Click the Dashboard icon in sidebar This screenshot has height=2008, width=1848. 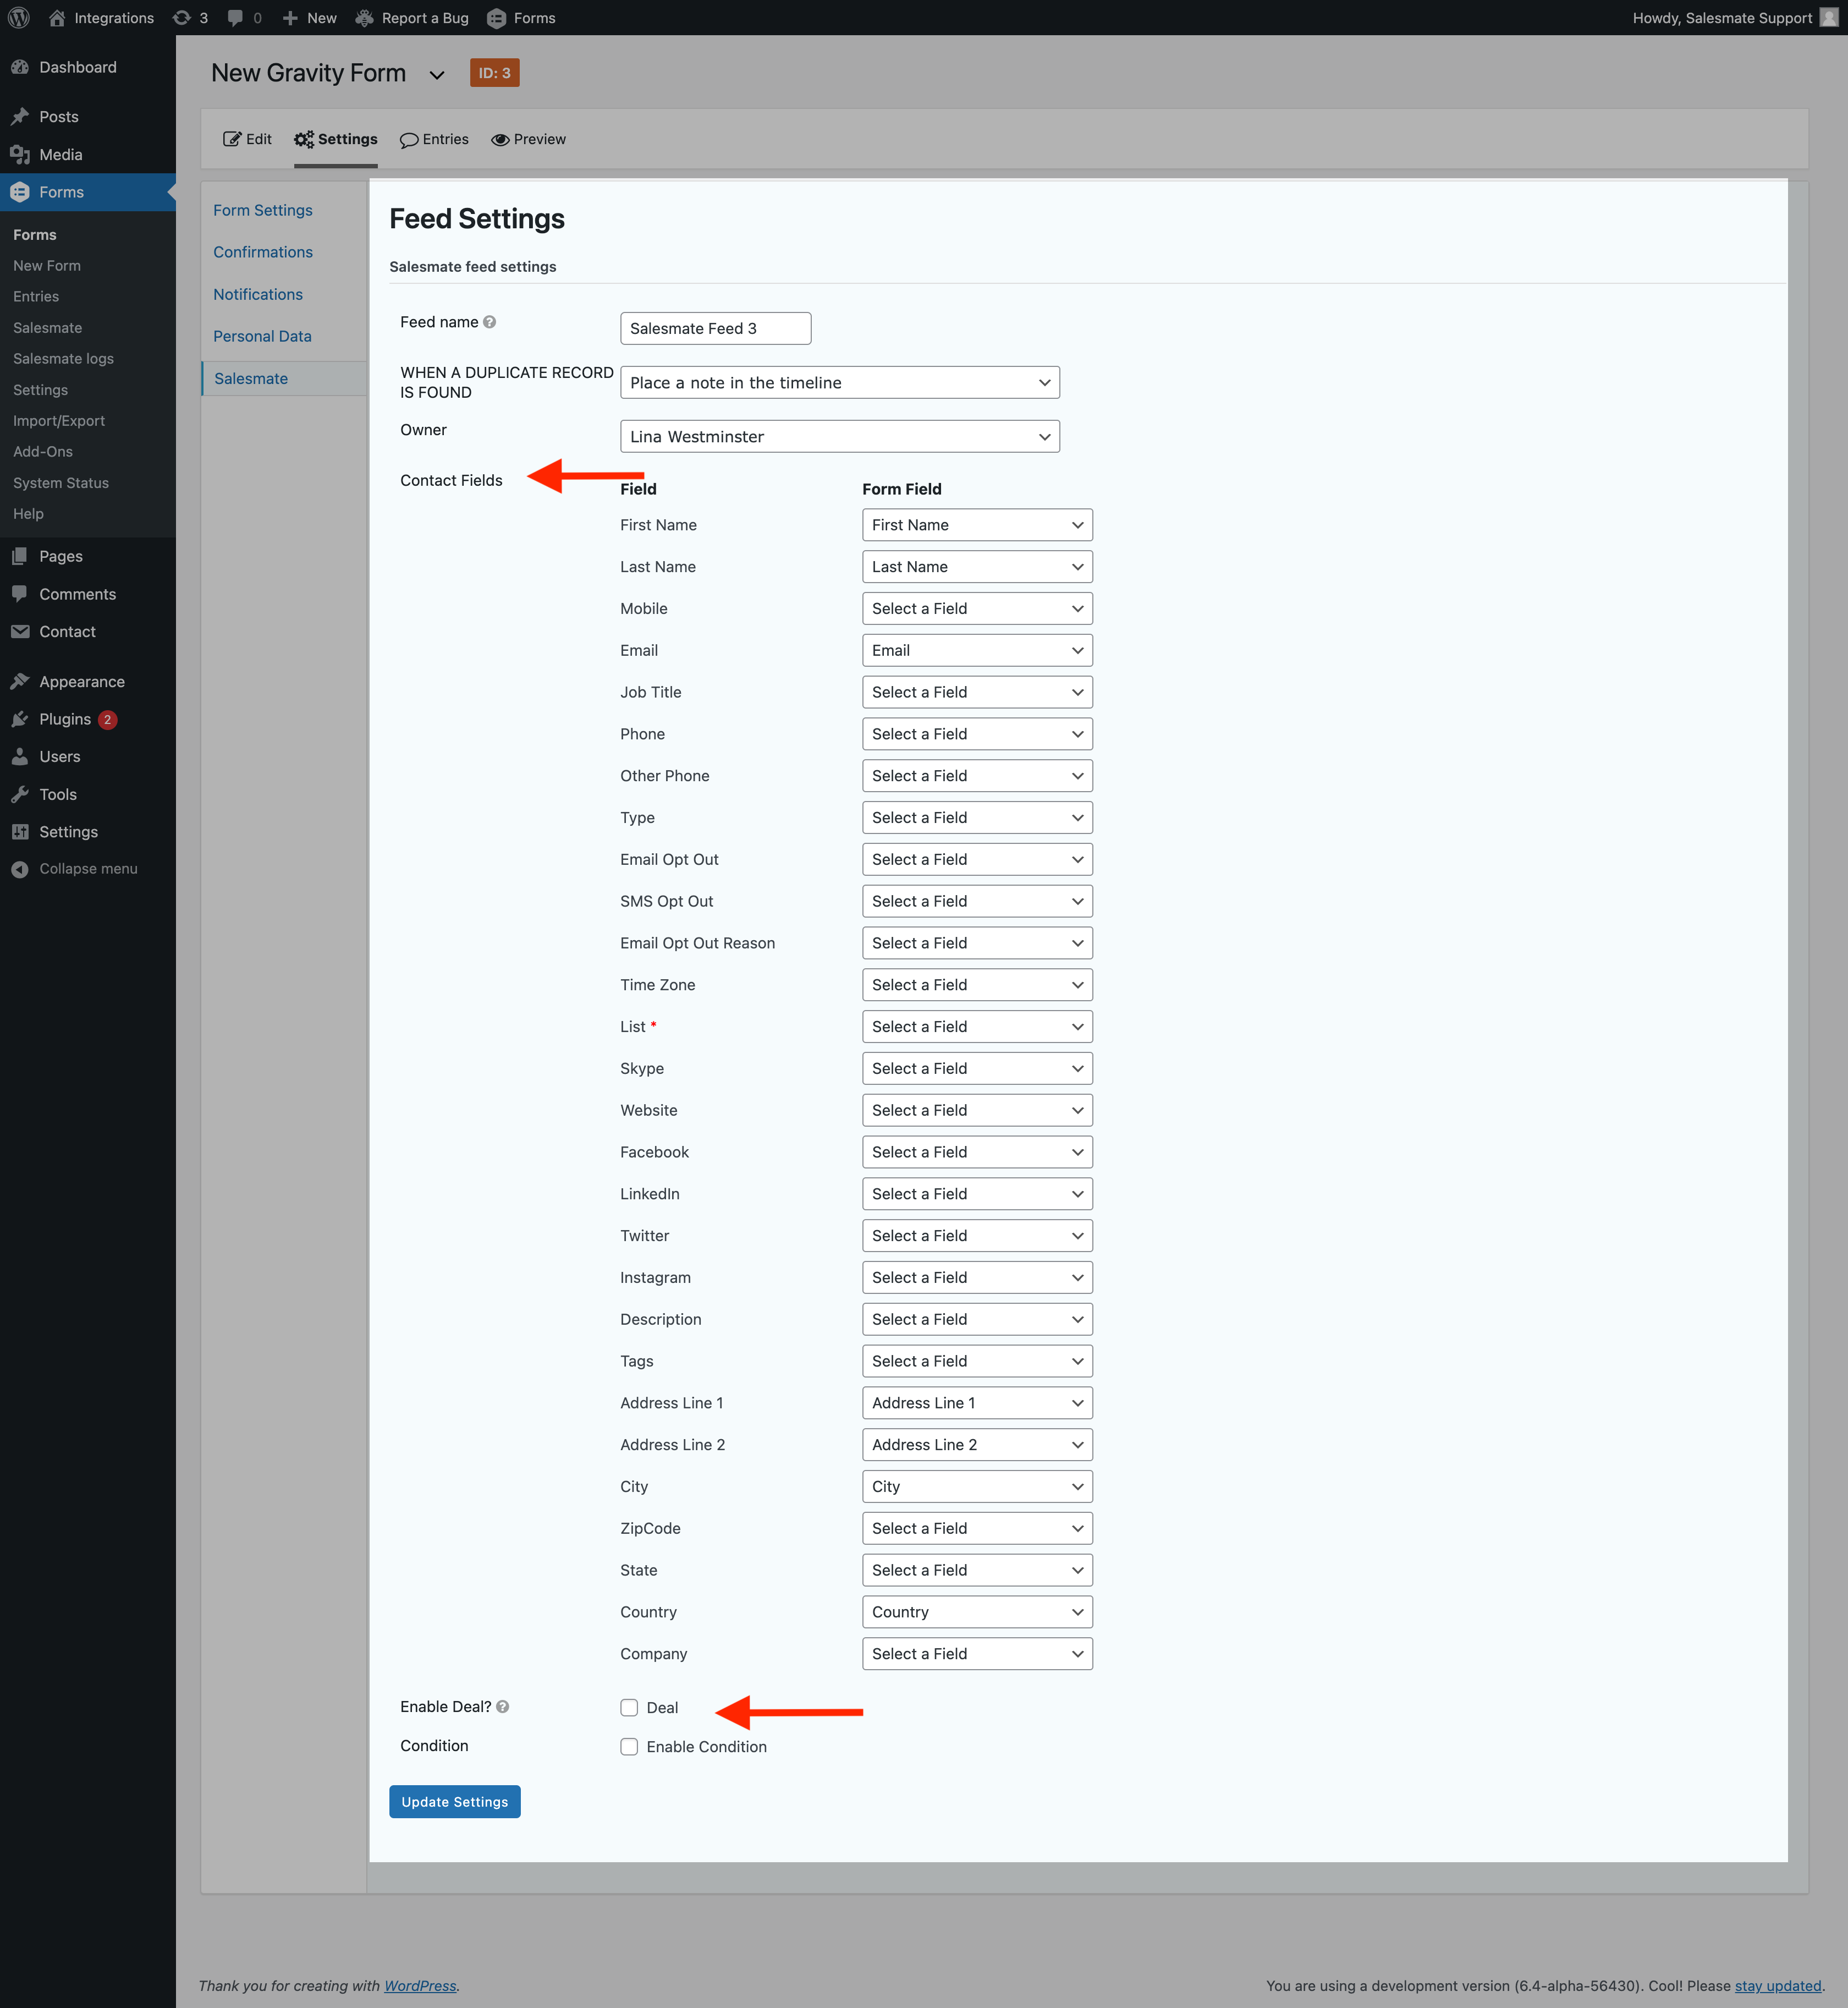20,67
